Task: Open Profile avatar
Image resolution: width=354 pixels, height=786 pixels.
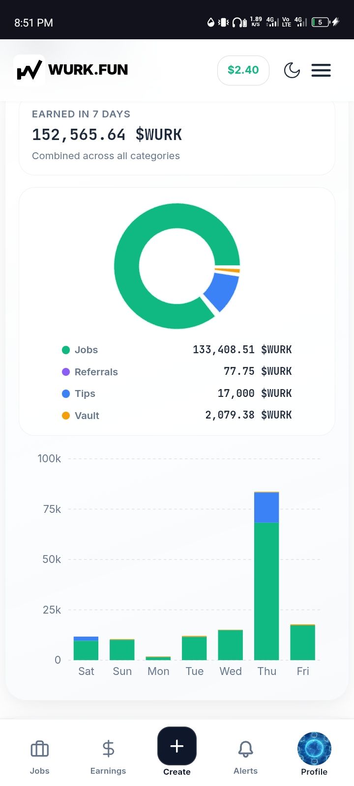Action: [x=314, y=749]
